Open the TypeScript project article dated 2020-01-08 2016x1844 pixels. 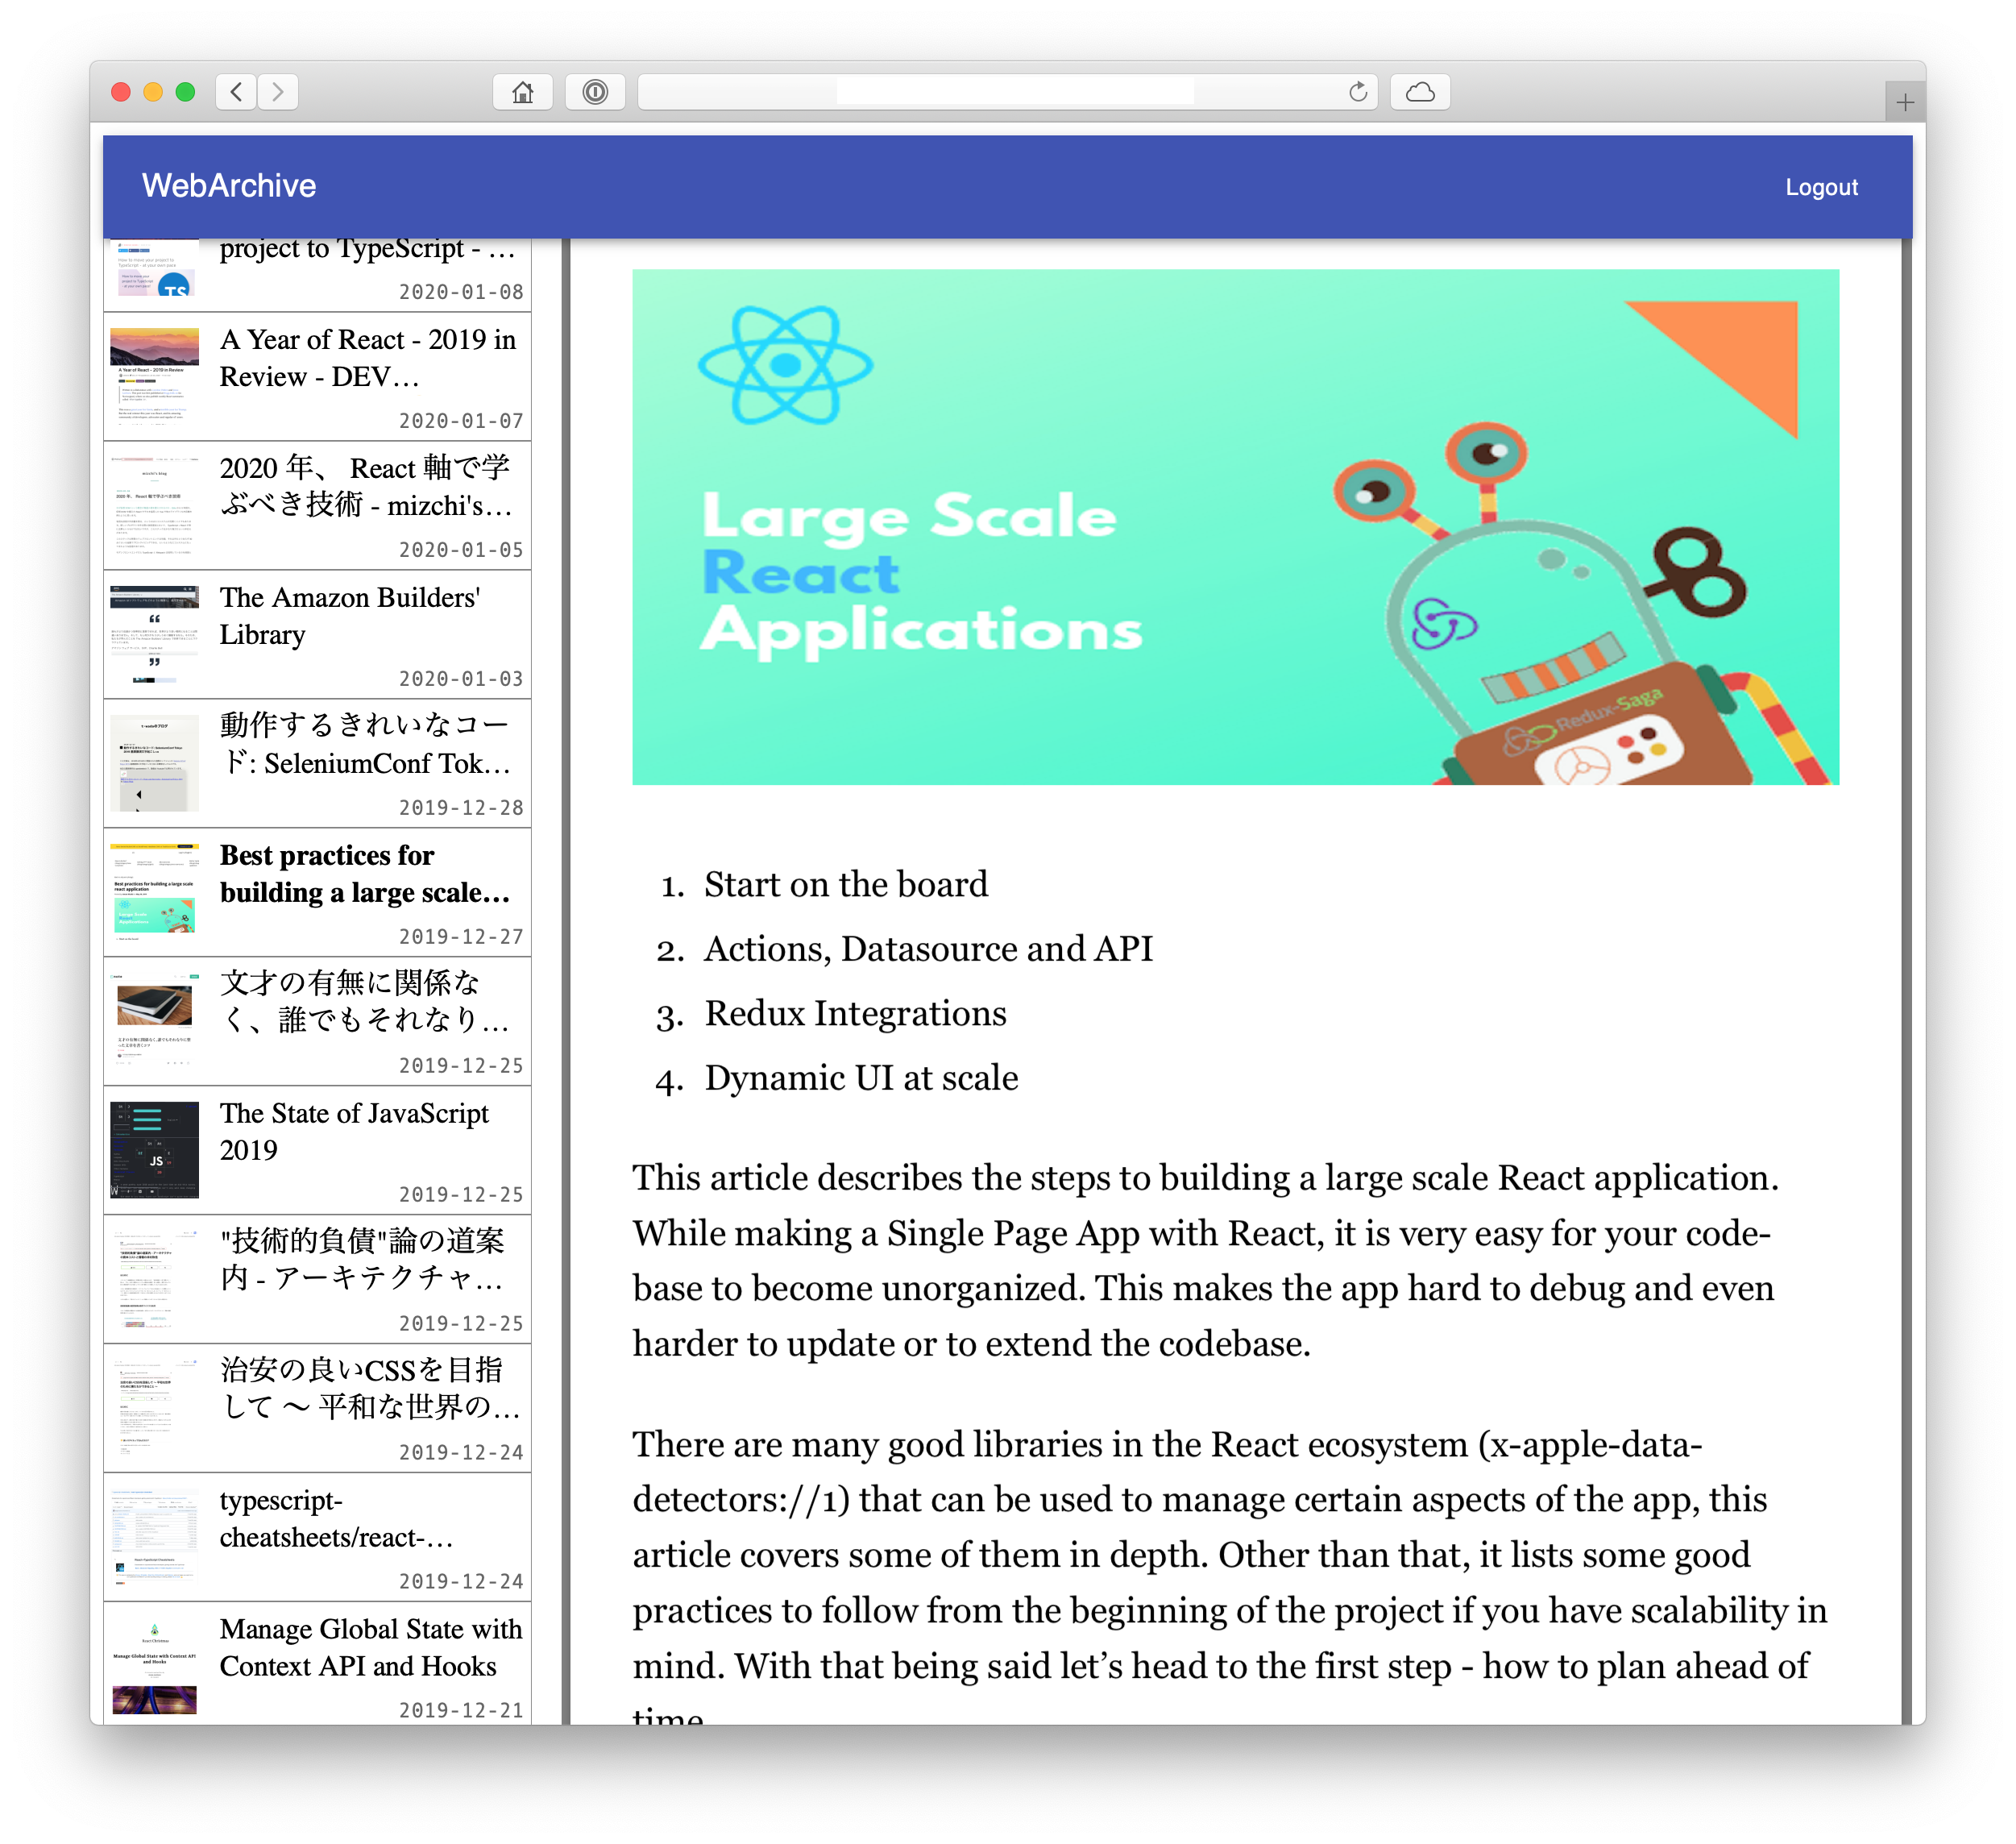pos(317,274)
